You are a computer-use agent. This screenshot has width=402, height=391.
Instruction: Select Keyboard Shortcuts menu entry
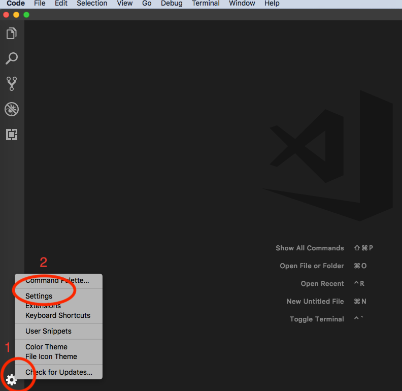pyautogui.click(x=58, y=315)
